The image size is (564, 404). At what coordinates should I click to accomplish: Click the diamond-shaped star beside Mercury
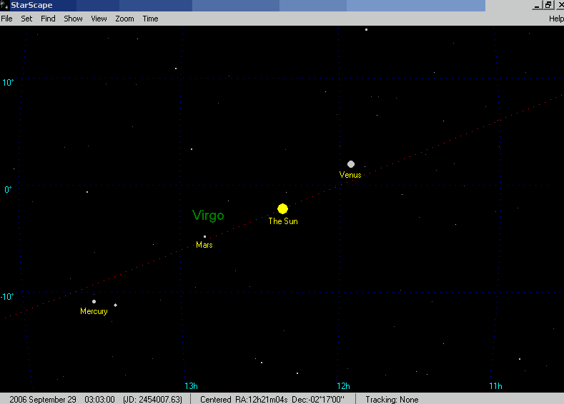[116, 305]
